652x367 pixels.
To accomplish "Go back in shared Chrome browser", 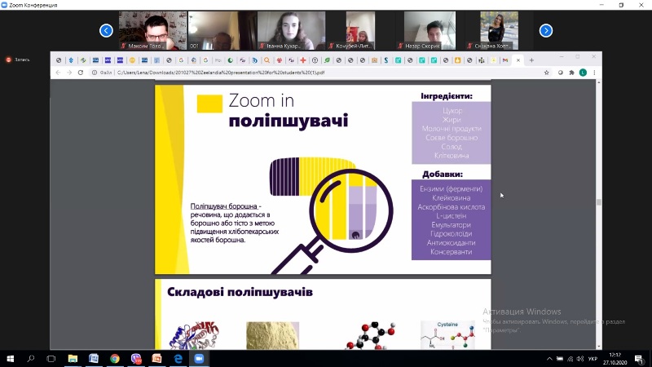I will (58, 73).
